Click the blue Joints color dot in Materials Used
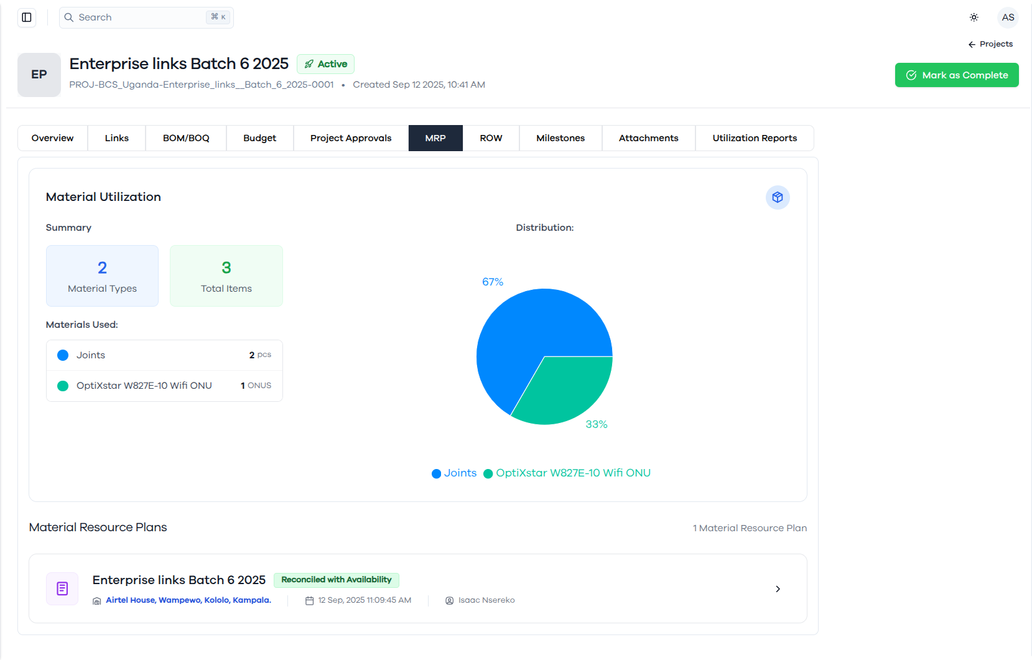The height and width of the screenshot is (660, 1032). point(63,355)
